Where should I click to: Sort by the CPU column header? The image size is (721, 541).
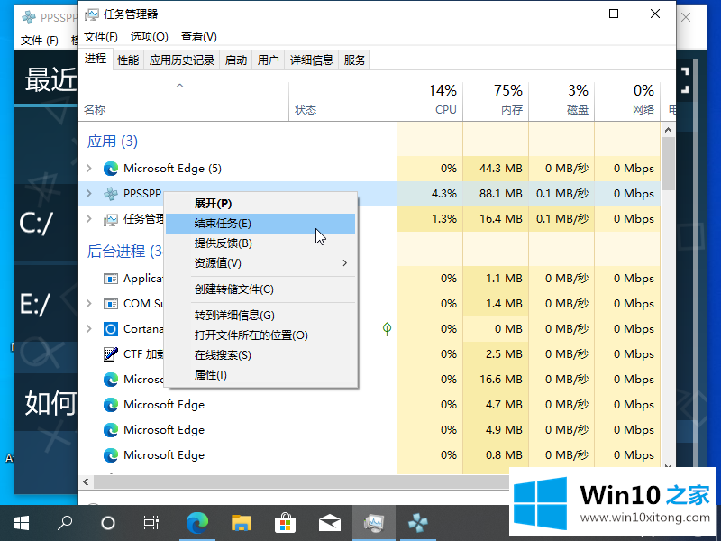point(430,101)
